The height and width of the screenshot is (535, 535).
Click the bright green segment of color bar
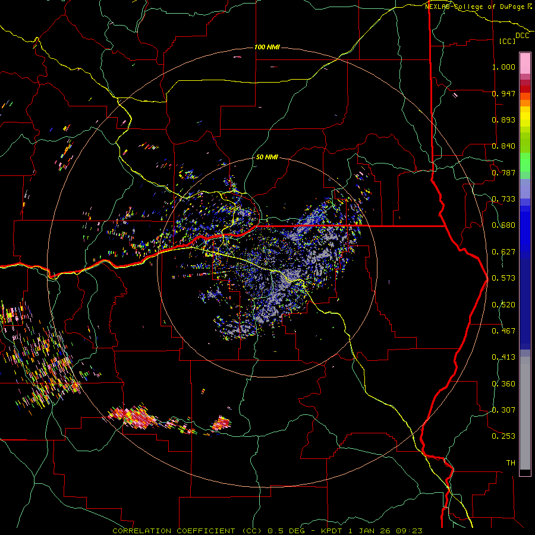(525, 162)
